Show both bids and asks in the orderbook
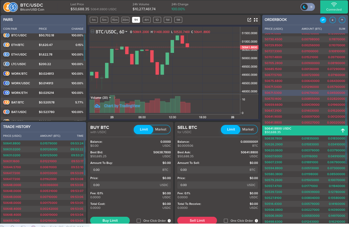Screen dimensions: 349x227 click(x=323, y=20)
